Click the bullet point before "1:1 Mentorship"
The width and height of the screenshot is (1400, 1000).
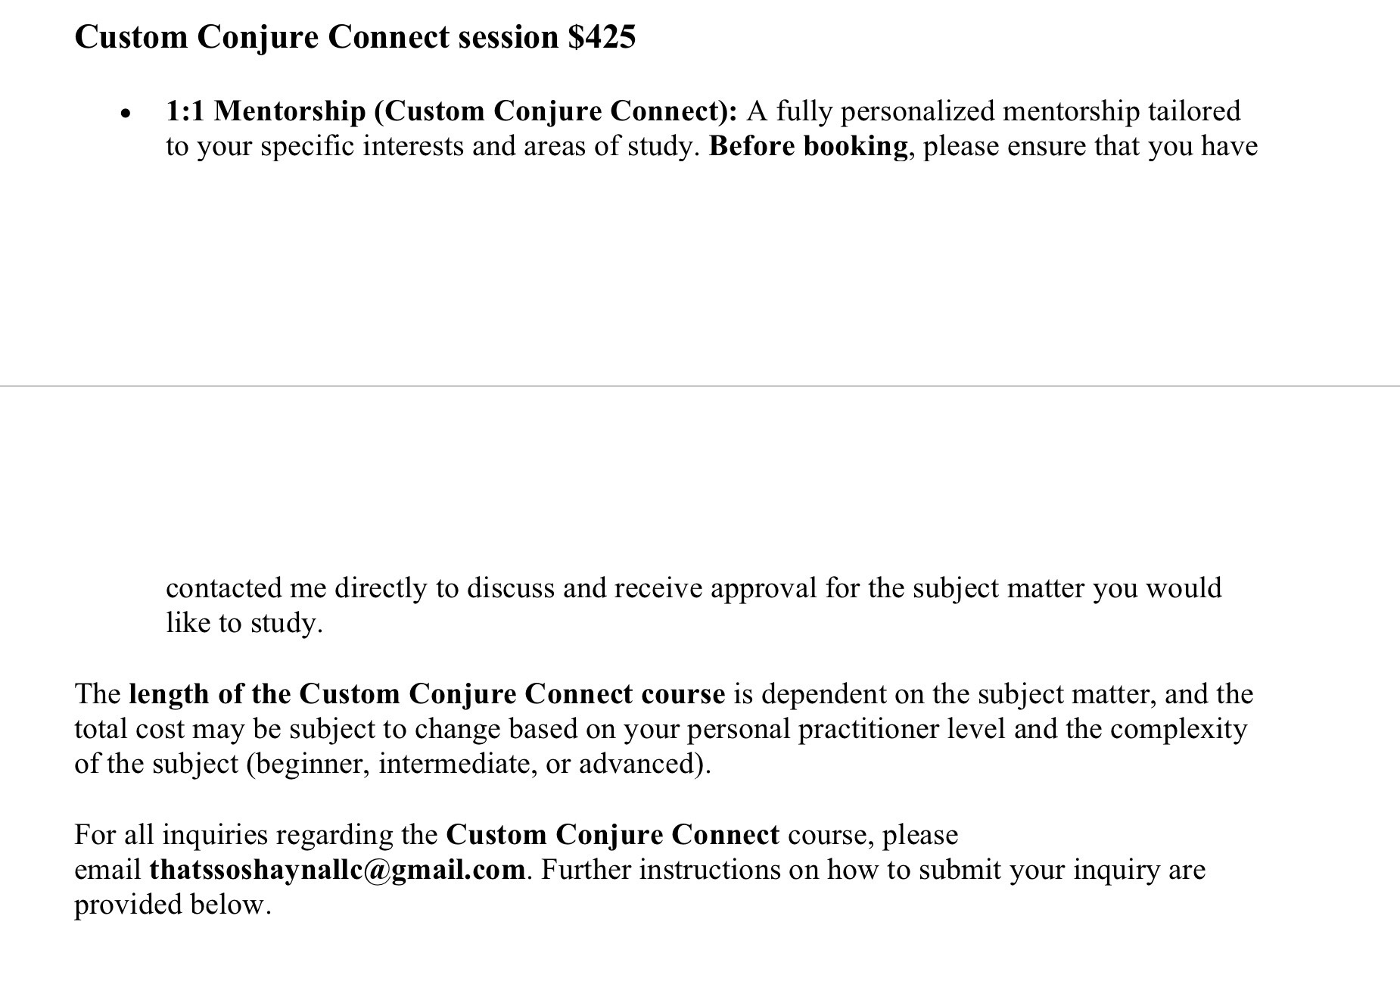[126, 114]
